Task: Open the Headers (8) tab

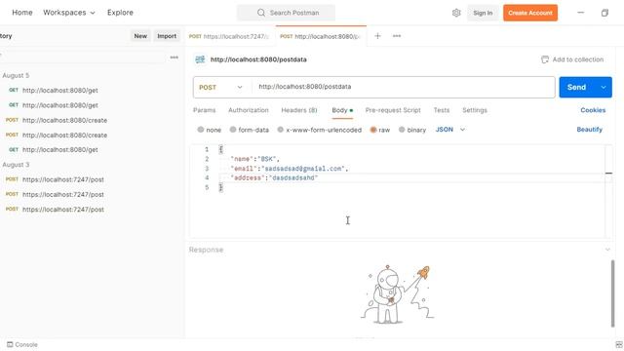Action: [x=299, y=110]
